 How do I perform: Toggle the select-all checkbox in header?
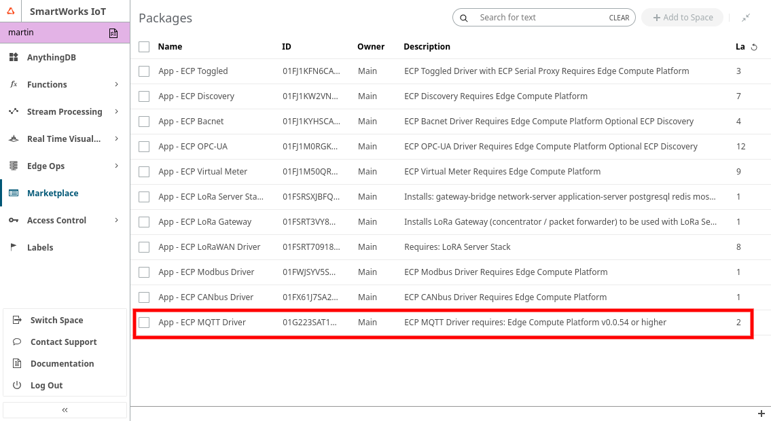[x=144, y=47]
